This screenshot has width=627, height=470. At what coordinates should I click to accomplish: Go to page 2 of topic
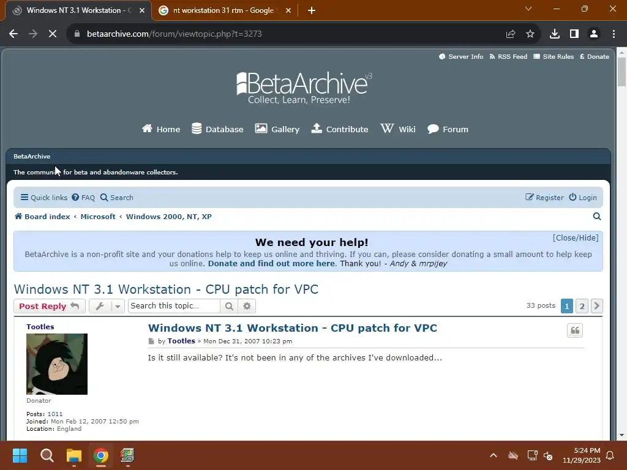(582, 306)
